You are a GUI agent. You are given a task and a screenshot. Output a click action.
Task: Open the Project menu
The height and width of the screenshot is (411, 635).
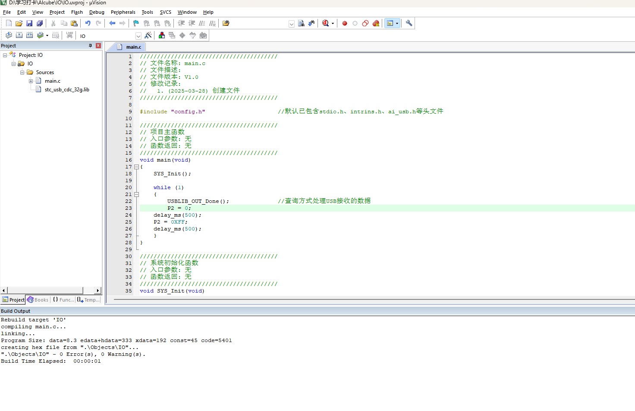pyautogui.click(x=57, y=12)
